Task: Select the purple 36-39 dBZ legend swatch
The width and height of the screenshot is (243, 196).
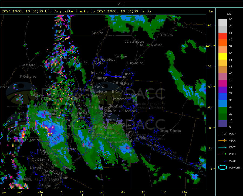Action: (222, 90)
